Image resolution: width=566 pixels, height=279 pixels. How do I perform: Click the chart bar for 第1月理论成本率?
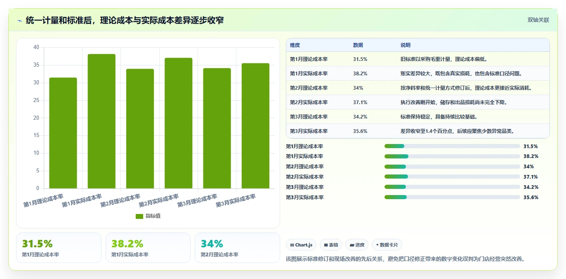pyautogui.click(x=63, y=133)
